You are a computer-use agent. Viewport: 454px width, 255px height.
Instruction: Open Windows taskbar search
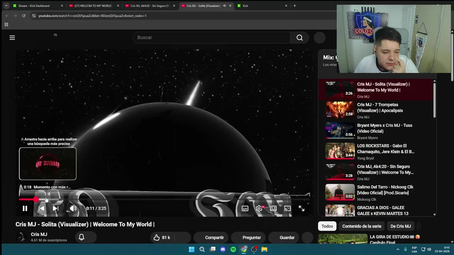(202, 249)
